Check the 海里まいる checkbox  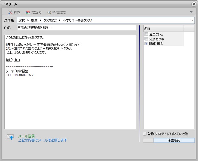click(146, 34)
